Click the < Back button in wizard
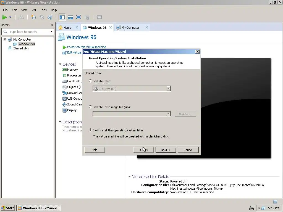The image size is (283, 212). pos(143,150)
